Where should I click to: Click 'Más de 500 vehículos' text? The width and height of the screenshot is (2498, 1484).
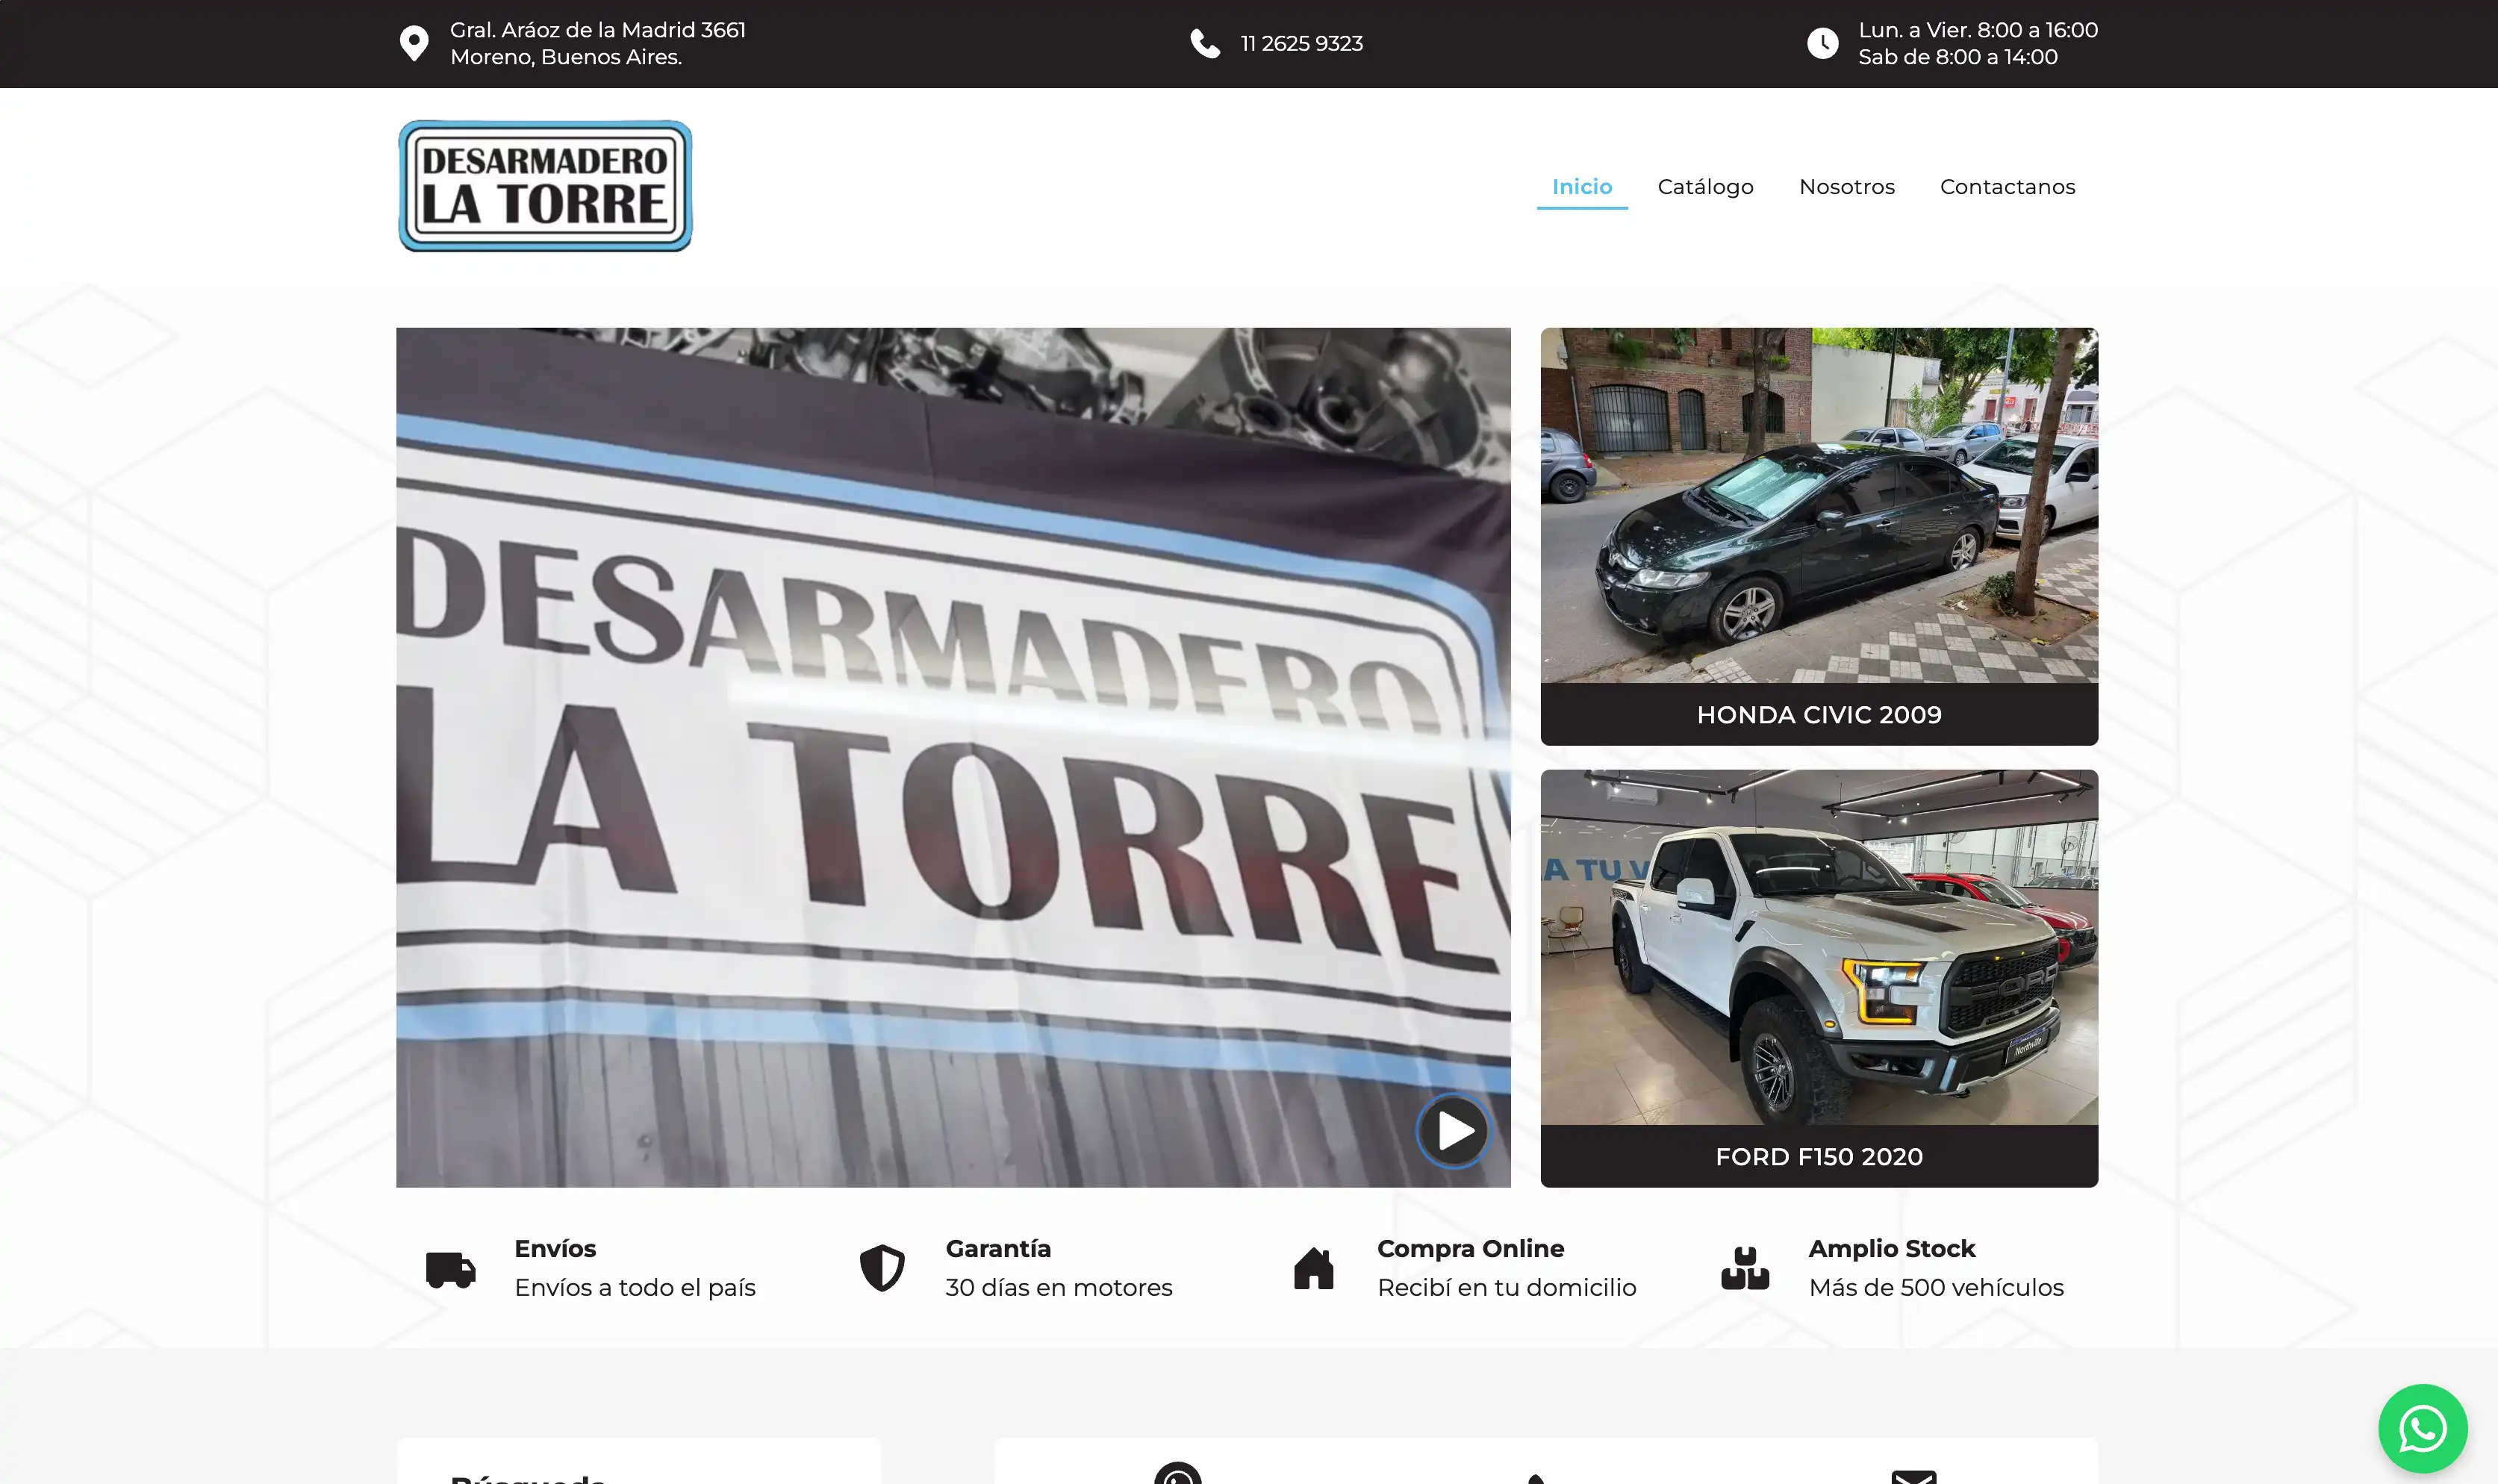tap(1936, 1288)
